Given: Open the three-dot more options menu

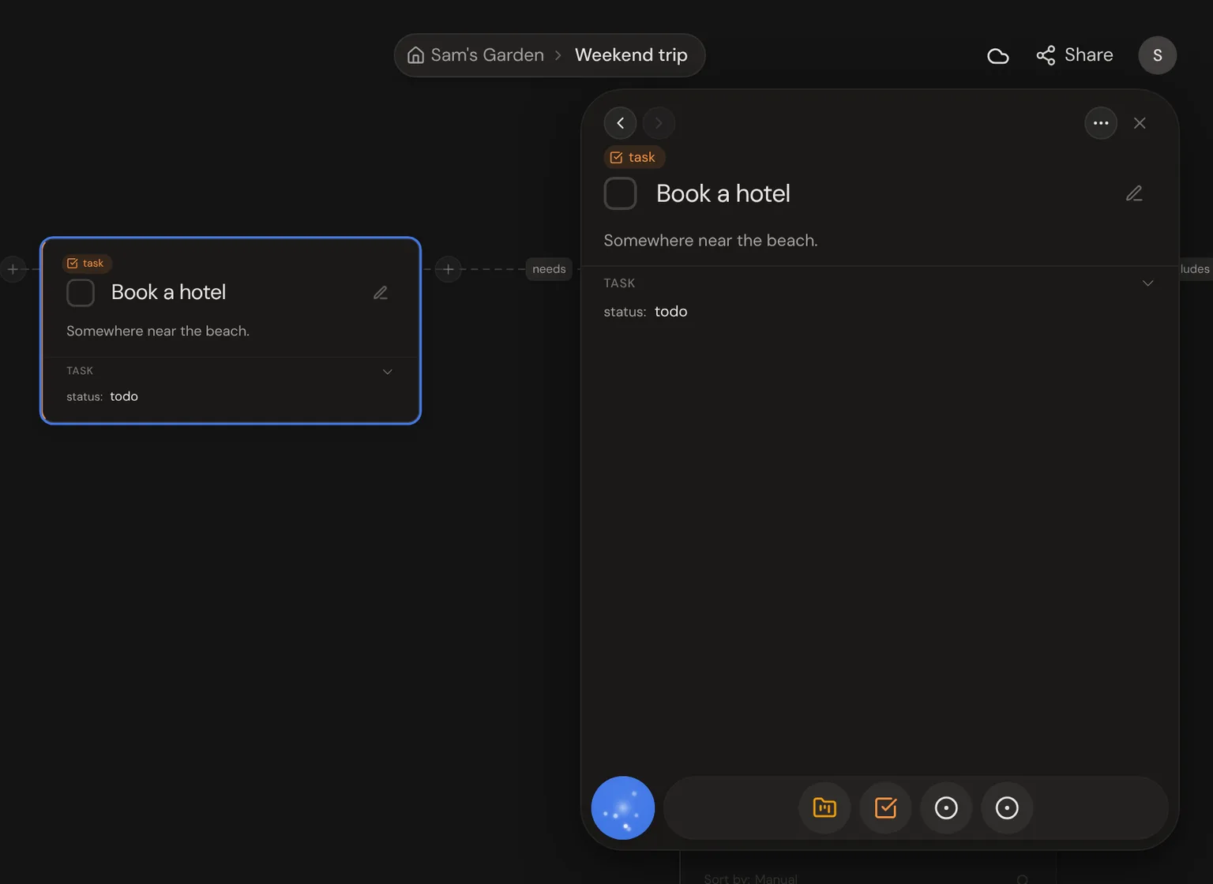Looking at the screenshot, I should click(x=1101, y=123).
